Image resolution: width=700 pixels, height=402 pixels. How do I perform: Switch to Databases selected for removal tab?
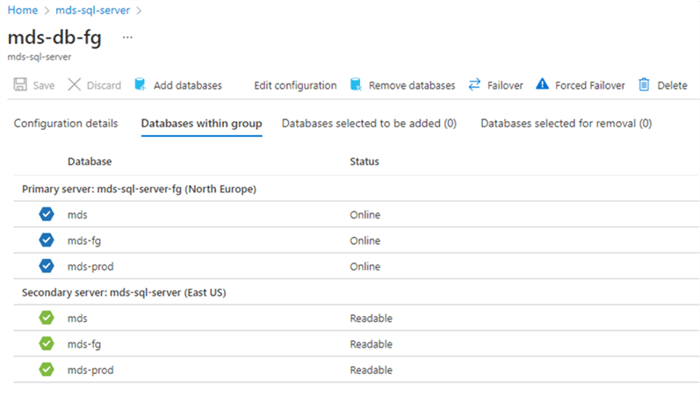pyautogui.click(x=566, y=124)
